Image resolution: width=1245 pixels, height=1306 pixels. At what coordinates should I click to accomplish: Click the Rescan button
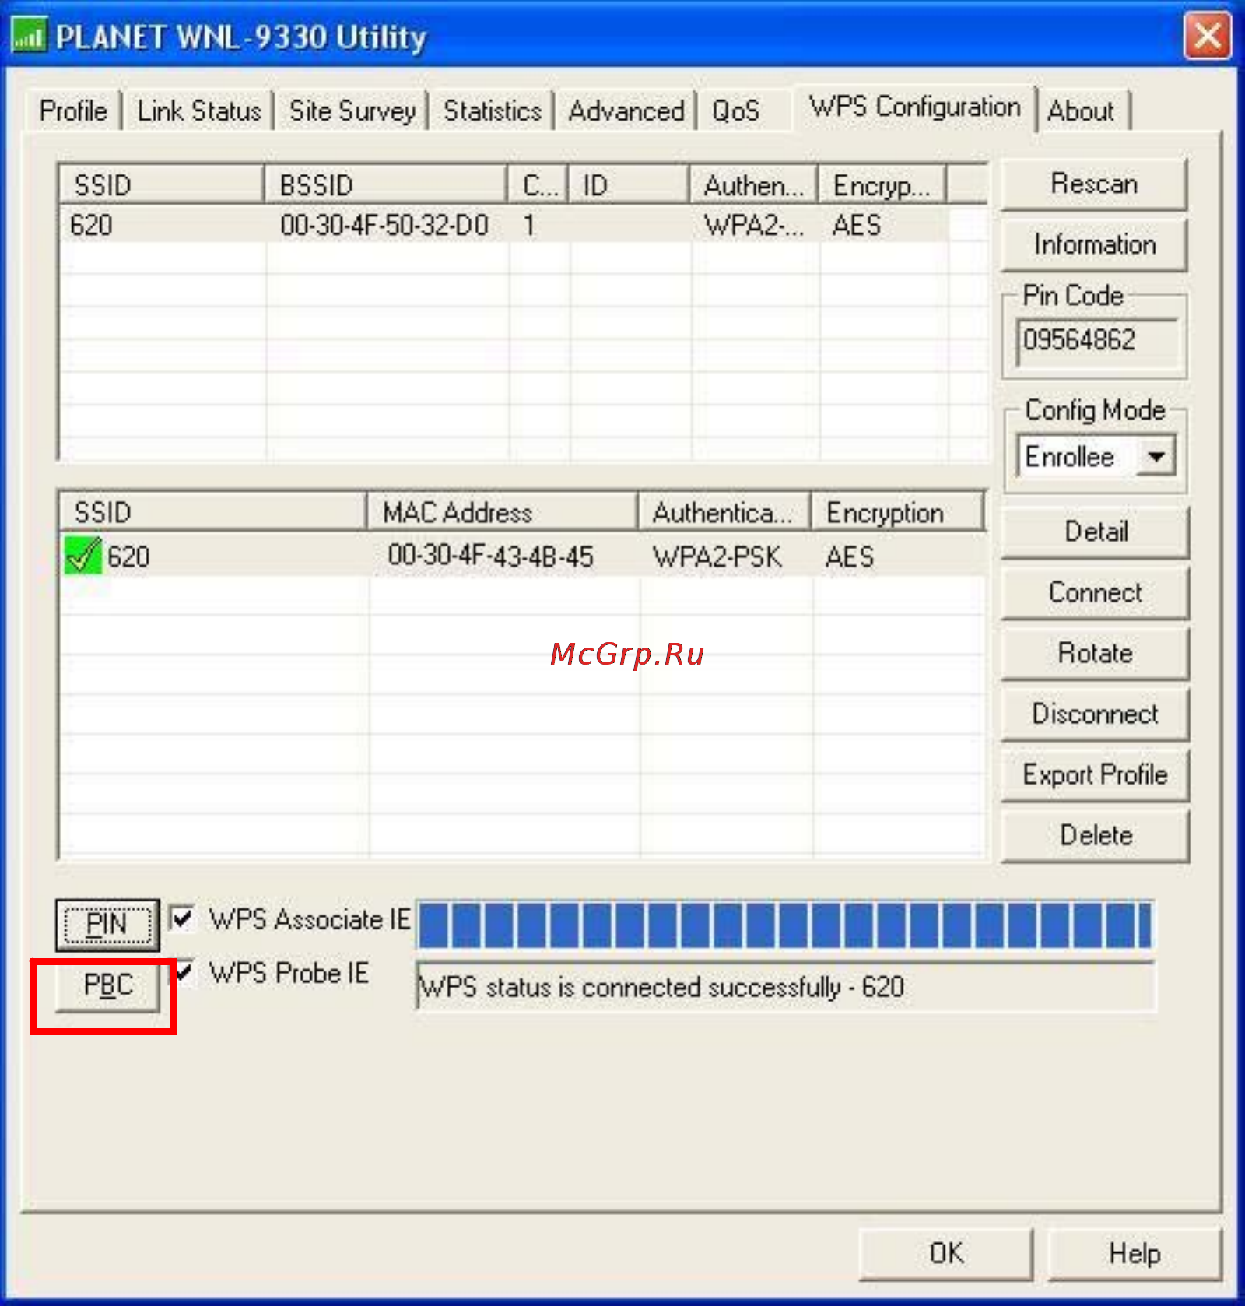tap(1094, 184)
